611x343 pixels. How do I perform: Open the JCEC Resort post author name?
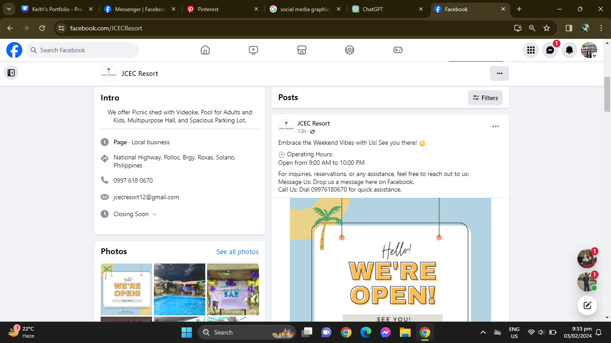314,123
